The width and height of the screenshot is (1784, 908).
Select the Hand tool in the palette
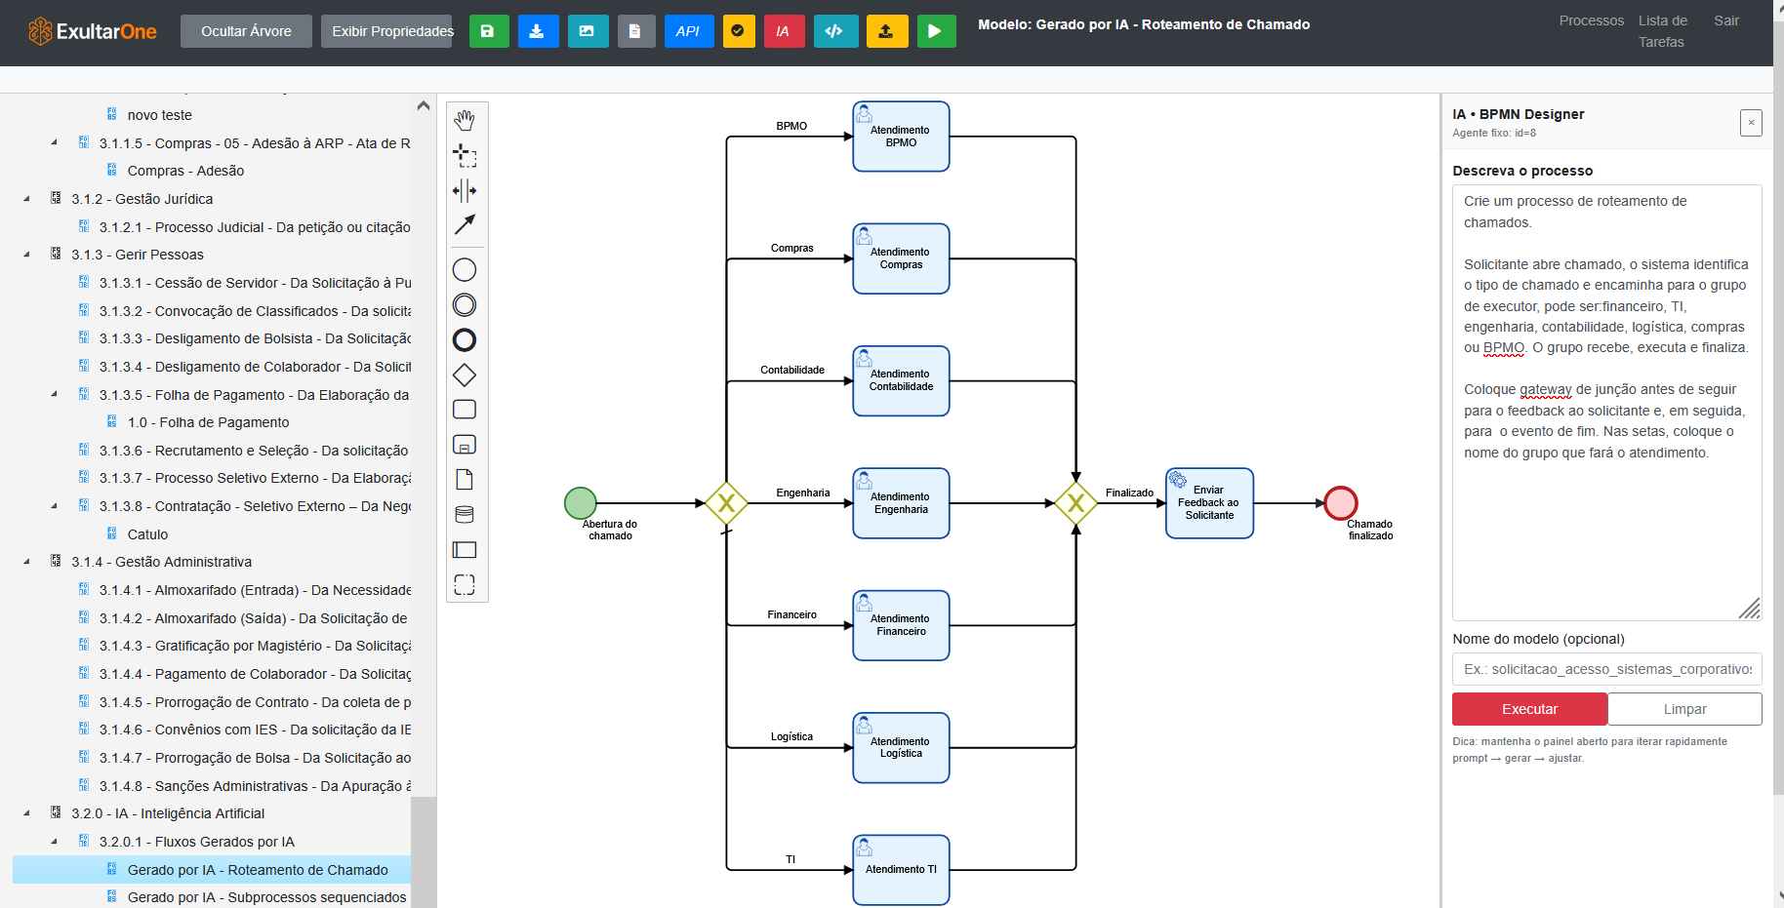(466, 119)
